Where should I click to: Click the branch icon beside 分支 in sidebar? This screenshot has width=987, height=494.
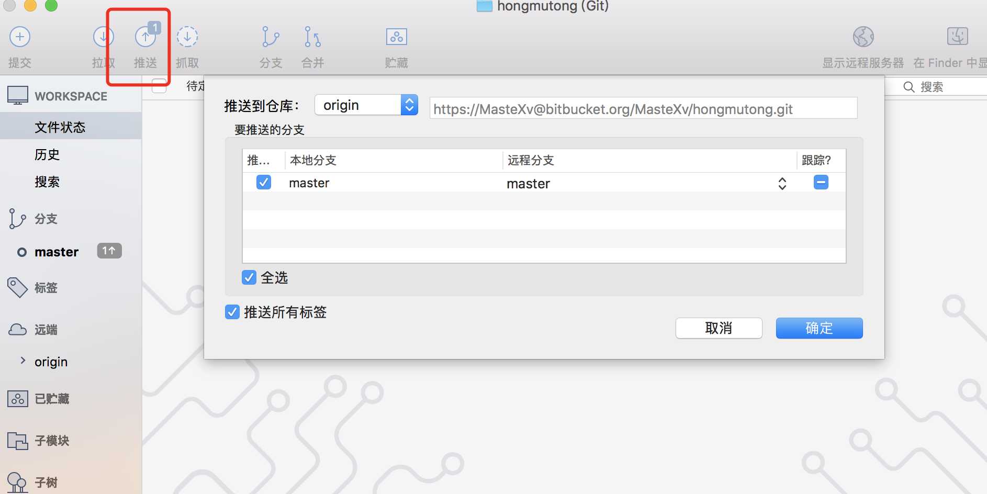[17, 219]
